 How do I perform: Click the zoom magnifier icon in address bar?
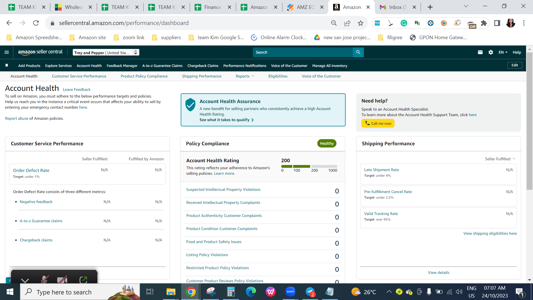(334, 23)
